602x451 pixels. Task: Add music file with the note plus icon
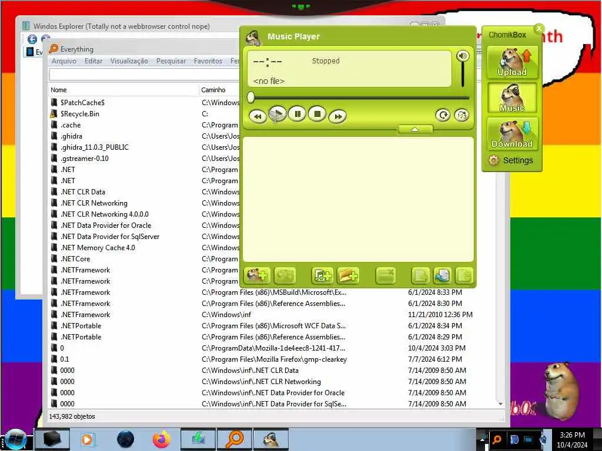point(322,275)
